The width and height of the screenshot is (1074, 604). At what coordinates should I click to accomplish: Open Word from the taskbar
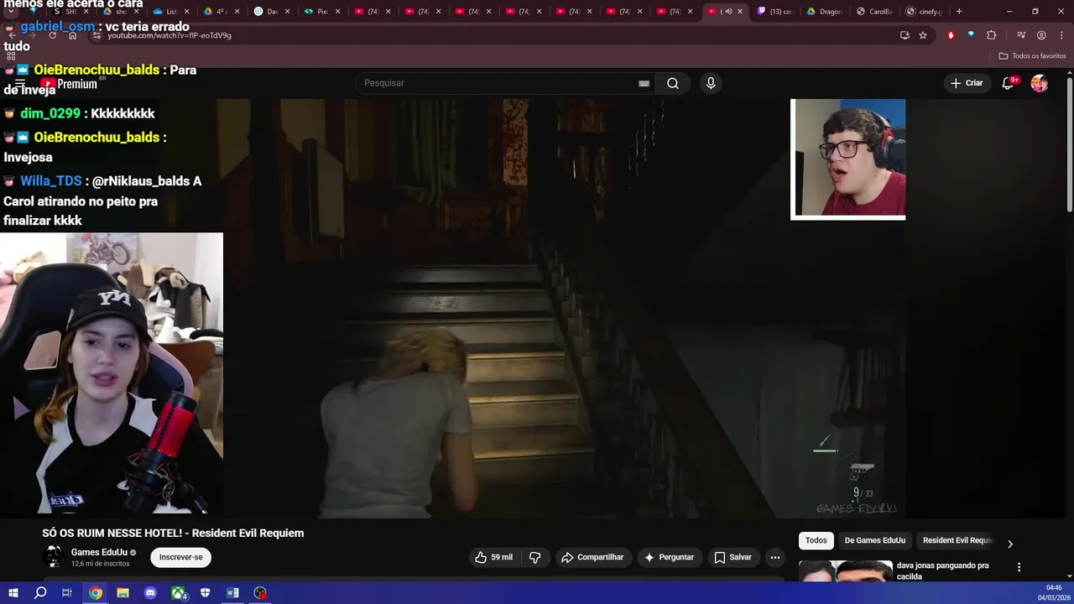click(232, 593)
